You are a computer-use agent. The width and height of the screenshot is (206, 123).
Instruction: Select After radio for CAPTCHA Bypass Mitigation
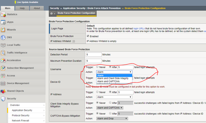coord(110,113)
